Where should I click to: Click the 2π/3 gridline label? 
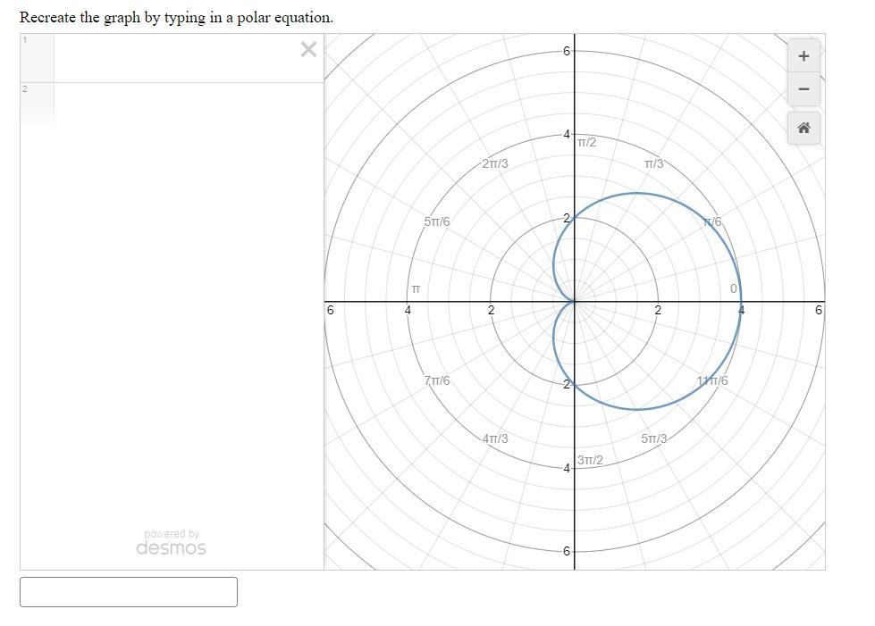click(494, 163)
